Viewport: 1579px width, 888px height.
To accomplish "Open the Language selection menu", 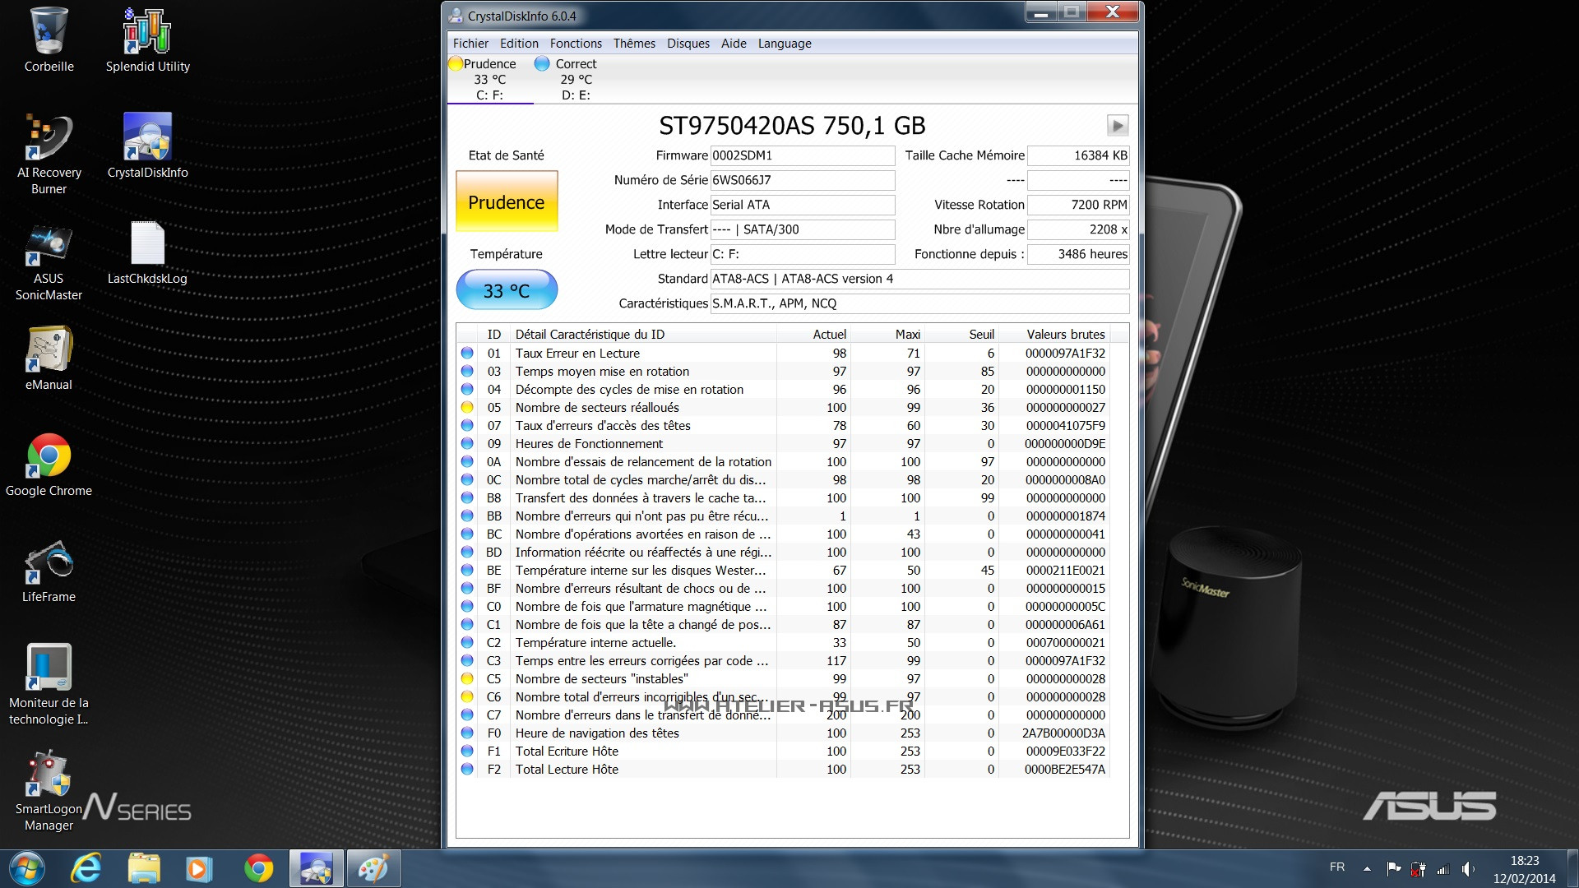I will coord(784,44).
